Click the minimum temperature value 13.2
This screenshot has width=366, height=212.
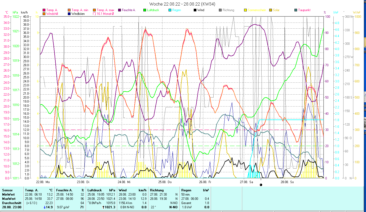pyautogui.click(x=50, y=195)
